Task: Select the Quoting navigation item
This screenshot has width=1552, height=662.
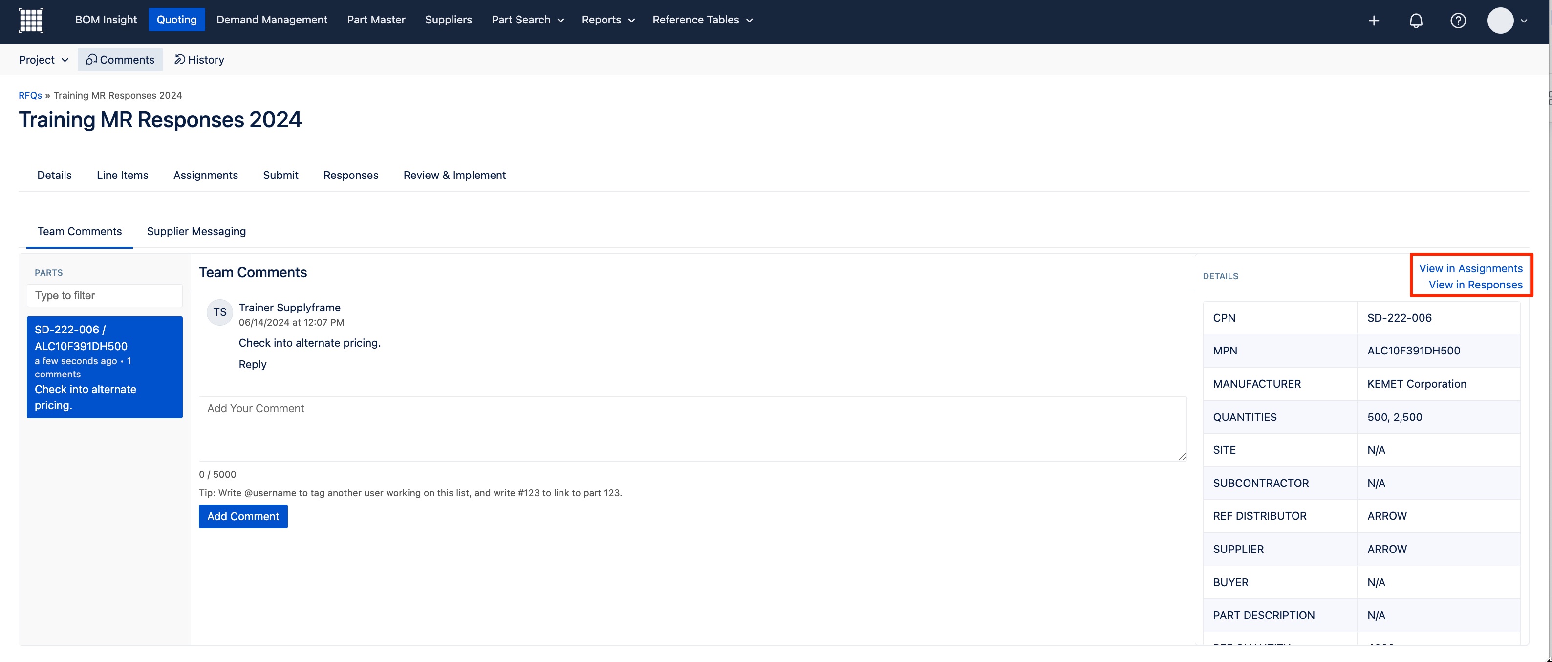Action: coord(176,19)
